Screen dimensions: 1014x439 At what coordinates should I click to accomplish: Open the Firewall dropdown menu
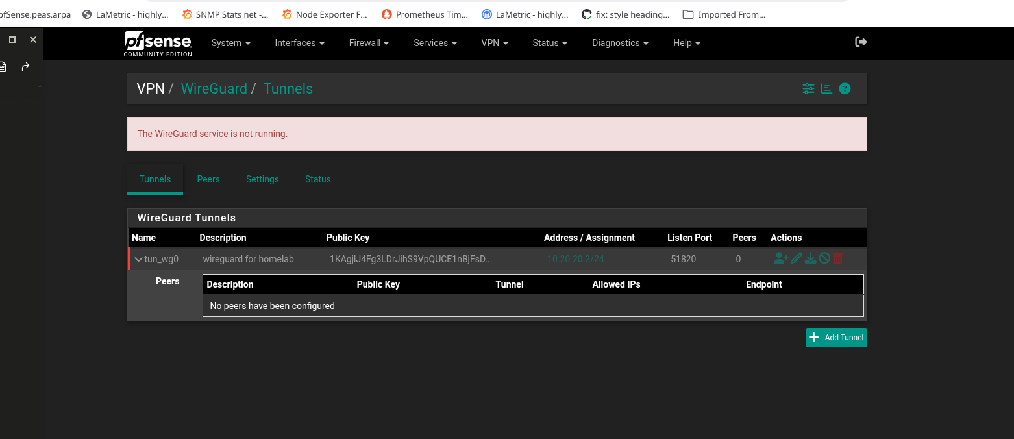point(369,43)
